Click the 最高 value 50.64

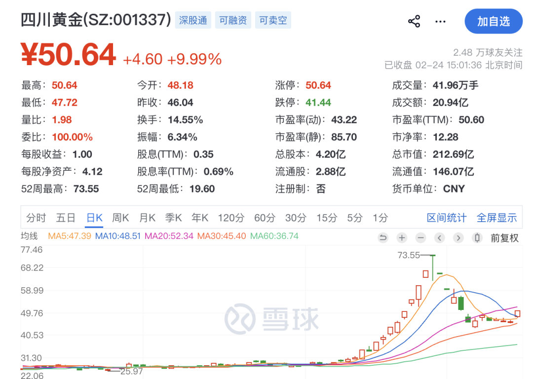click(x=64, y=85)
